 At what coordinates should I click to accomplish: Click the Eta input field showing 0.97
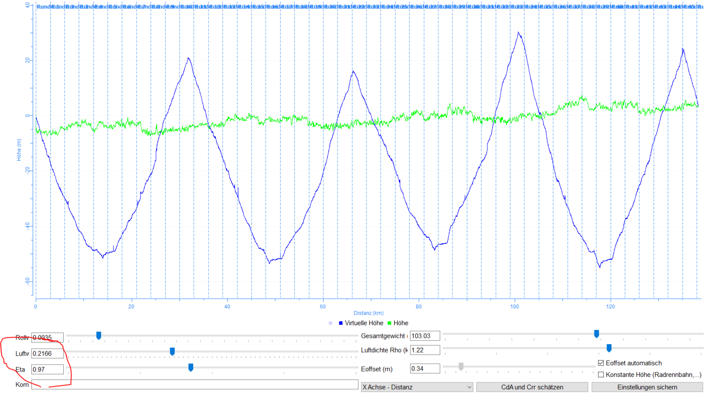[47, 369]
